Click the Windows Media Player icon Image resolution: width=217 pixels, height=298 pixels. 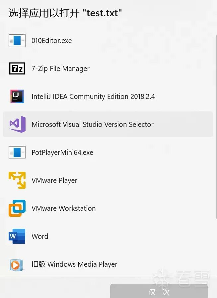click(x=17, y=265)
